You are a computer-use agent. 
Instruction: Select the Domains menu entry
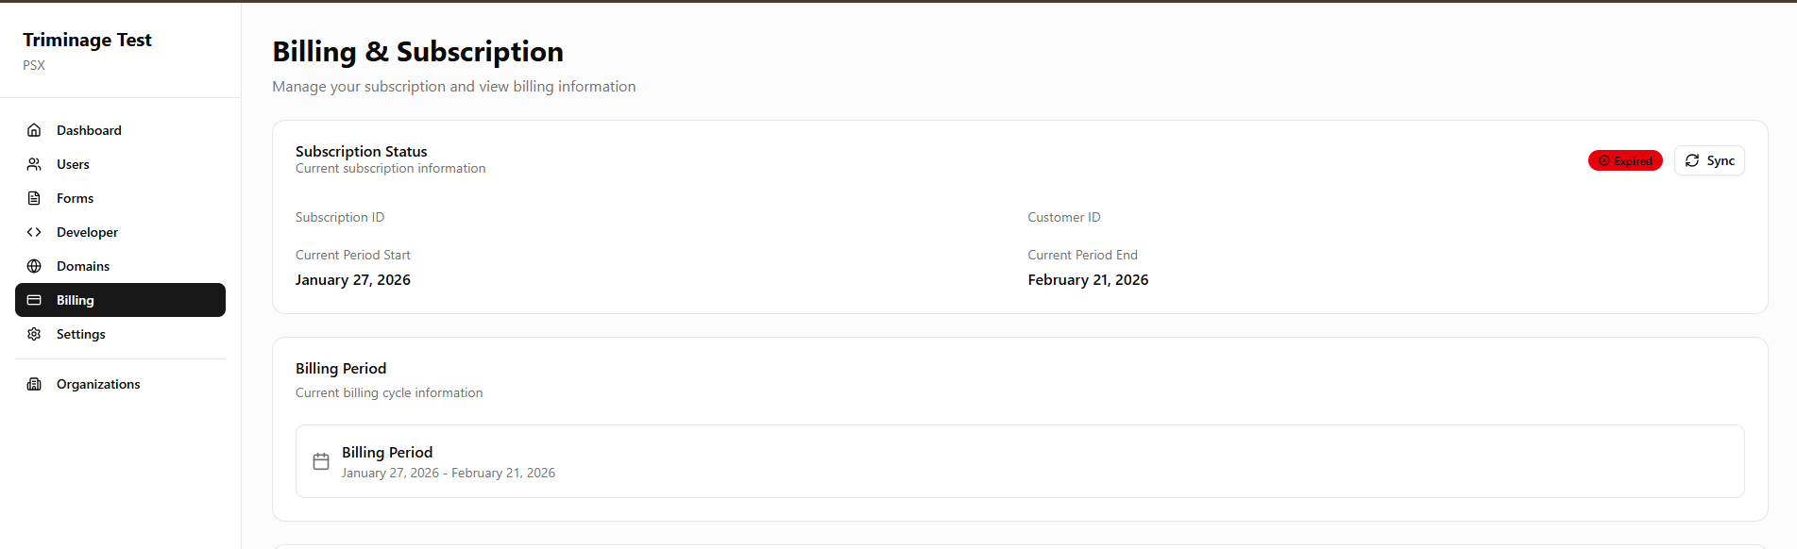[x=82, y=265]
